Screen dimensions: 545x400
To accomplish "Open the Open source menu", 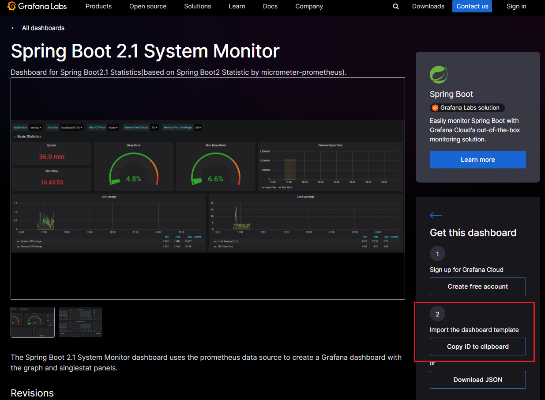I will 148,6.
